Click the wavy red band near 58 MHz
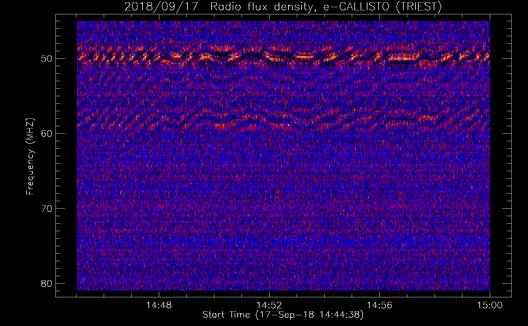This screenshot has height=326, width=528. click(283, 119)
